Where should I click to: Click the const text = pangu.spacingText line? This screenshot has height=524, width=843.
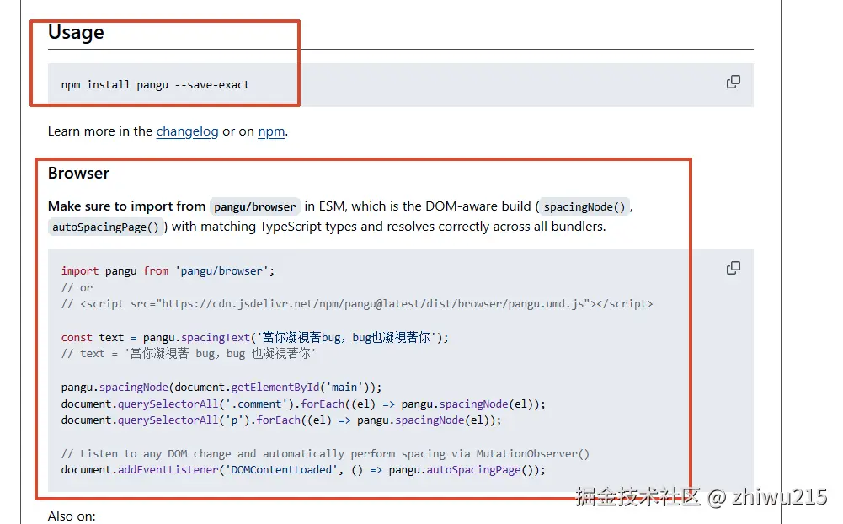coord(255,337)
